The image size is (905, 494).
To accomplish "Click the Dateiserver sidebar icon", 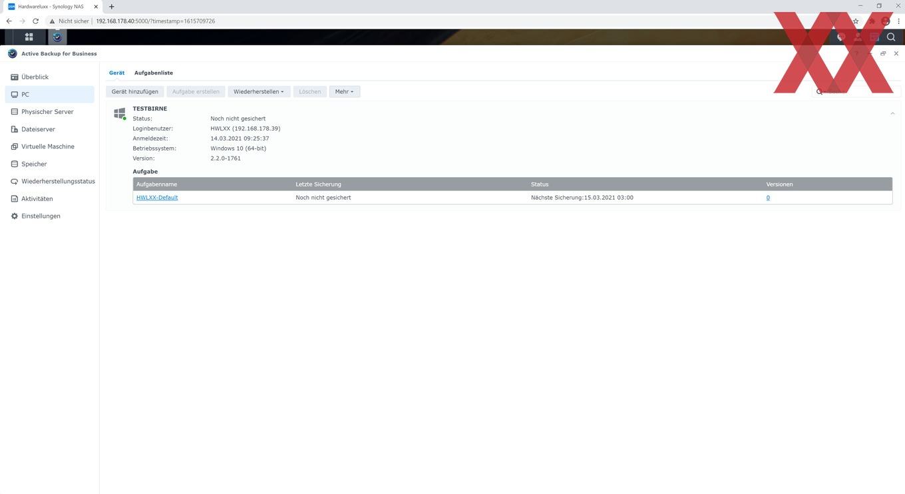I will (15, 129).
